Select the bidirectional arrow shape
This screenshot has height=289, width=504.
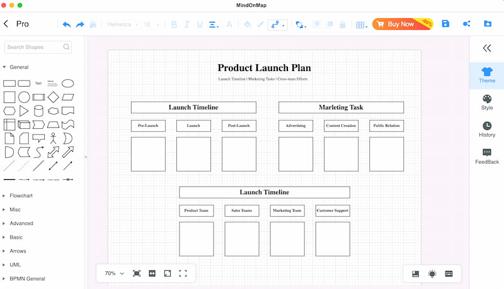(53, 152)
